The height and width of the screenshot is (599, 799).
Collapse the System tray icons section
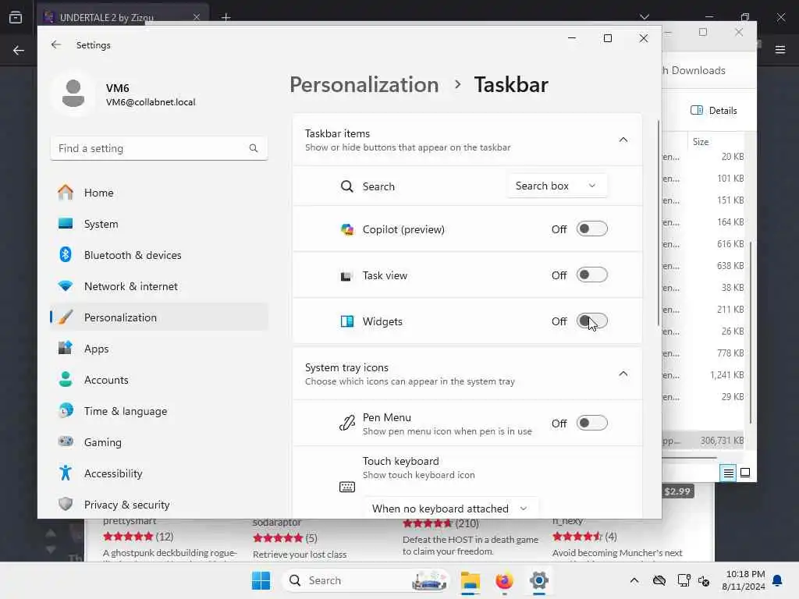pyautogui.click(x=623, y=374)
